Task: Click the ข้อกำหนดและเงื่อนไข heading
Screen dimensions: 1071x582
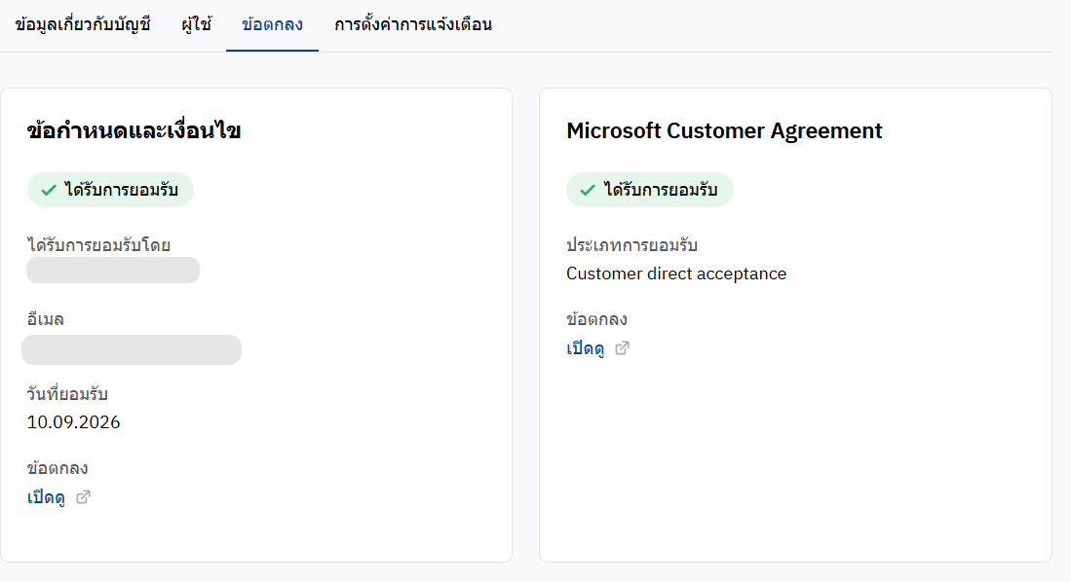Action: 134,130
